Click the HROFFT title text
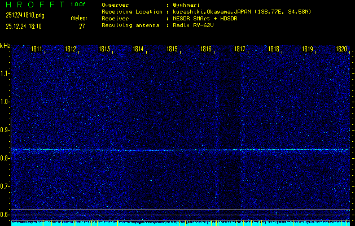The height and width of the screenshot is (226, 355). [x=35, y=4]
